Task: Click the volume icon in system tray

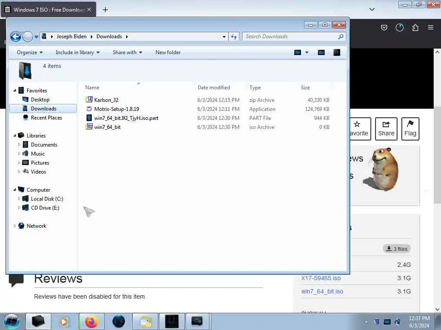Action: pos(398,322)
